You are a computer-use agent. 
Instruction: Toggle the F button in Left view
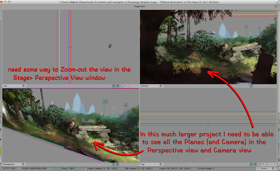[118, 86]
